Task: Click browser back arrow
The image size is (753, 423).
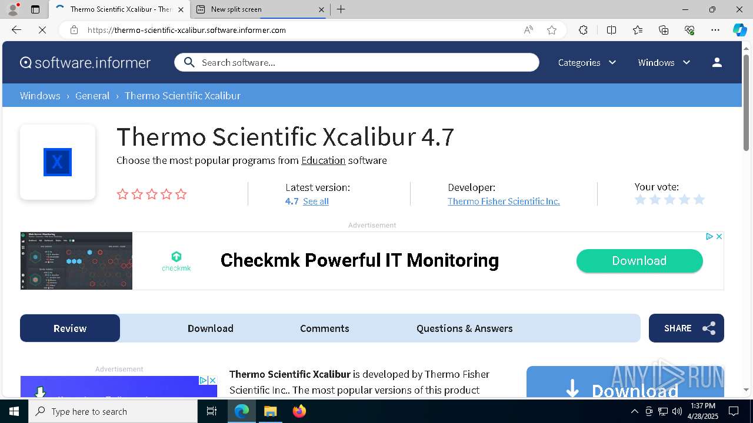Action: click(x=16, y=30)
